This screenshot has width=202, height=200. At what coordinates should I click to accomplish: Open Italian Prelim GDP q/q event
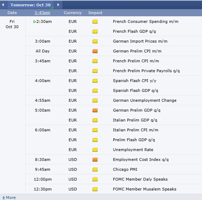click(135, 120)
